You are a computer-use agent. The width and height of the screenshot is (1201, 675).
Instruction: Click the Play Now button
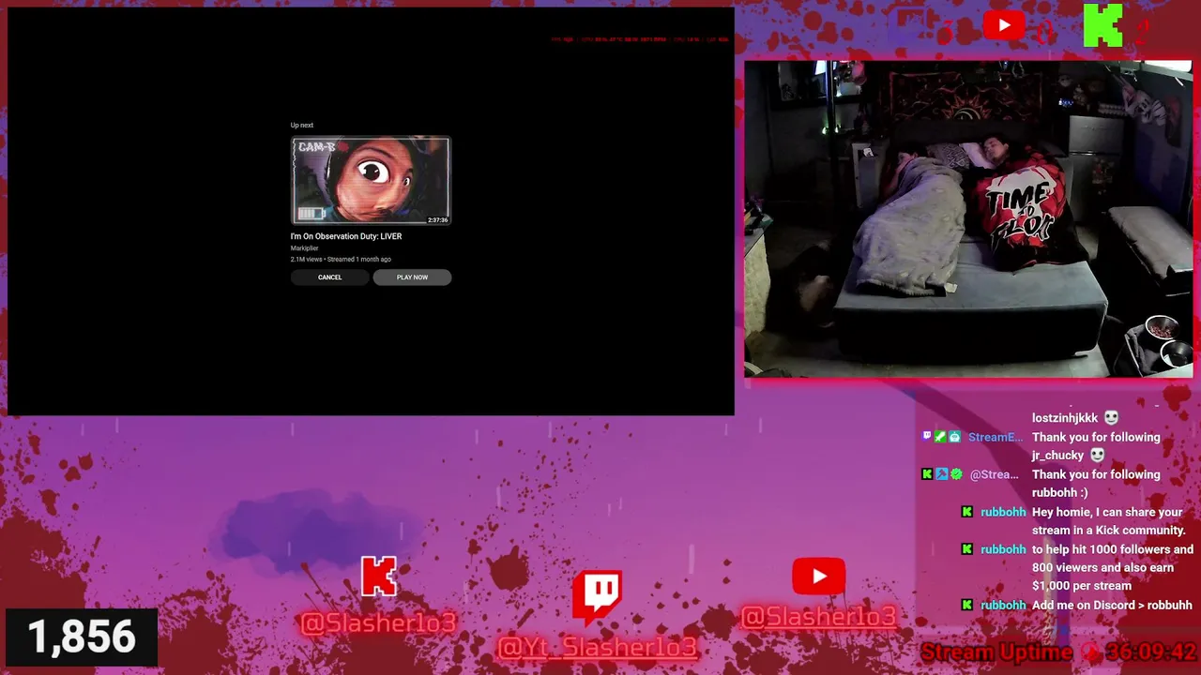[412, 277]
